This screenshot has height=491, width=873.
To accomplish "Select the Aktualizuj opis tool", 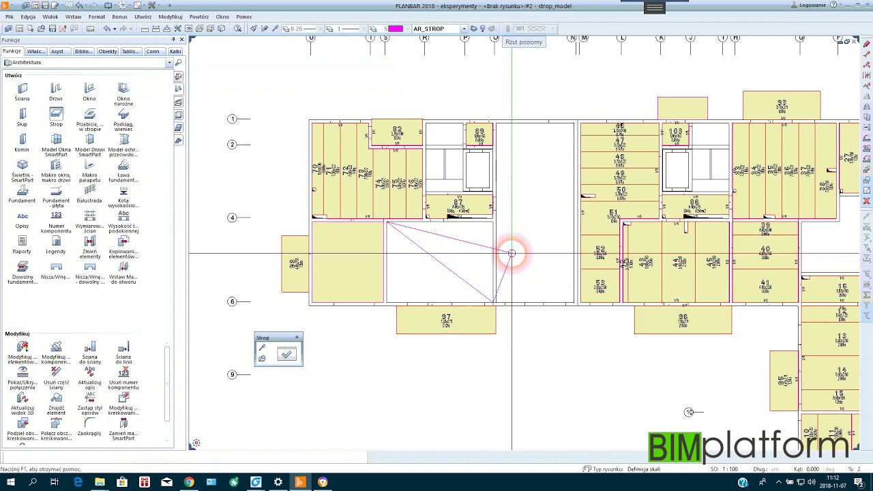I will [89, 378].
